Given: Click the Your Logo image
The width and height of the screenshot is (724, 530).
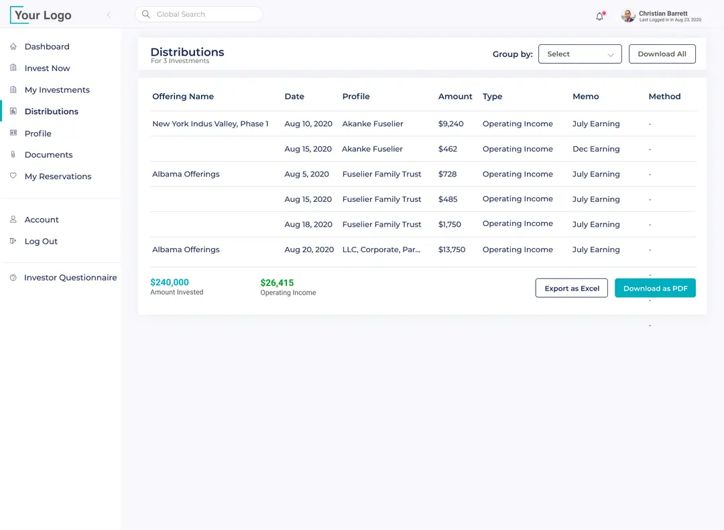Looking at the screenshot, I should point(40,14).
